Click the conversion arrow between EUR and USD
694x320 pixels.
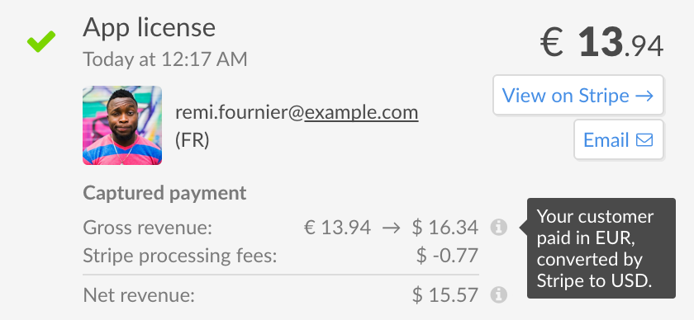pyautogui.click(x=392, y=228)
